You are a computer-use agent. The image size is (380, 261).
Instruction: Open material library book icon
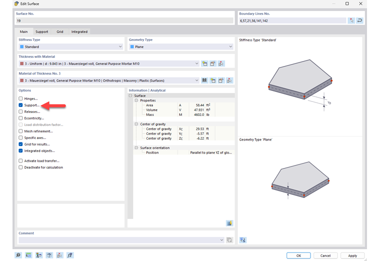tap(204, 80)
